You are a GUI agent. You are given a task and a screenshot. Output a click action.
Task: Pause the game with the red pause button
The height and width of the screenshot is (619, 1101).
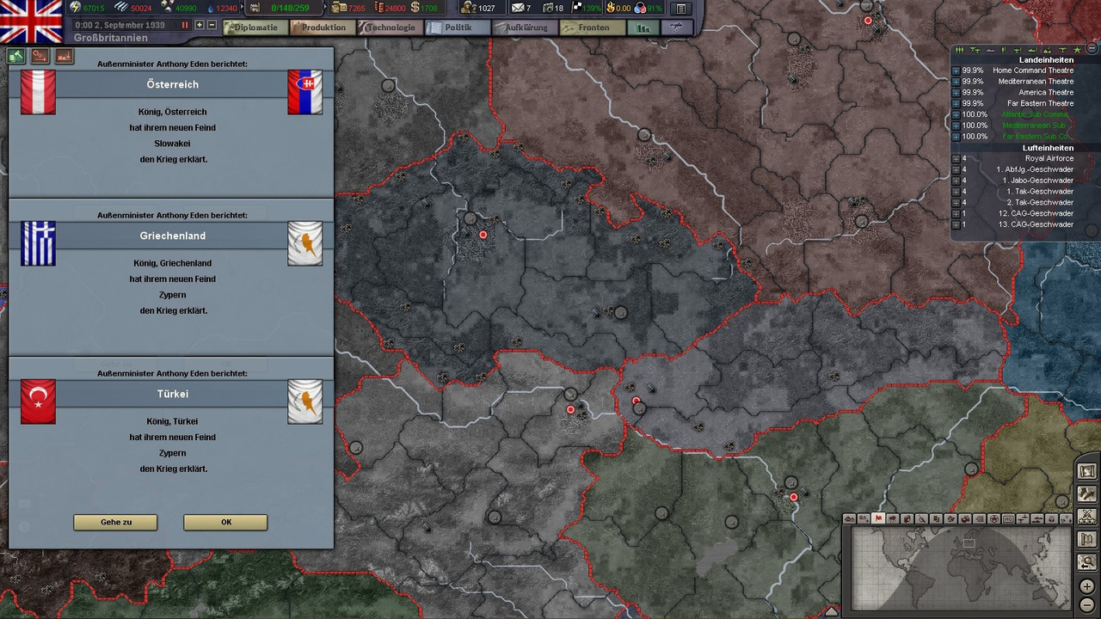click(184, 25)
